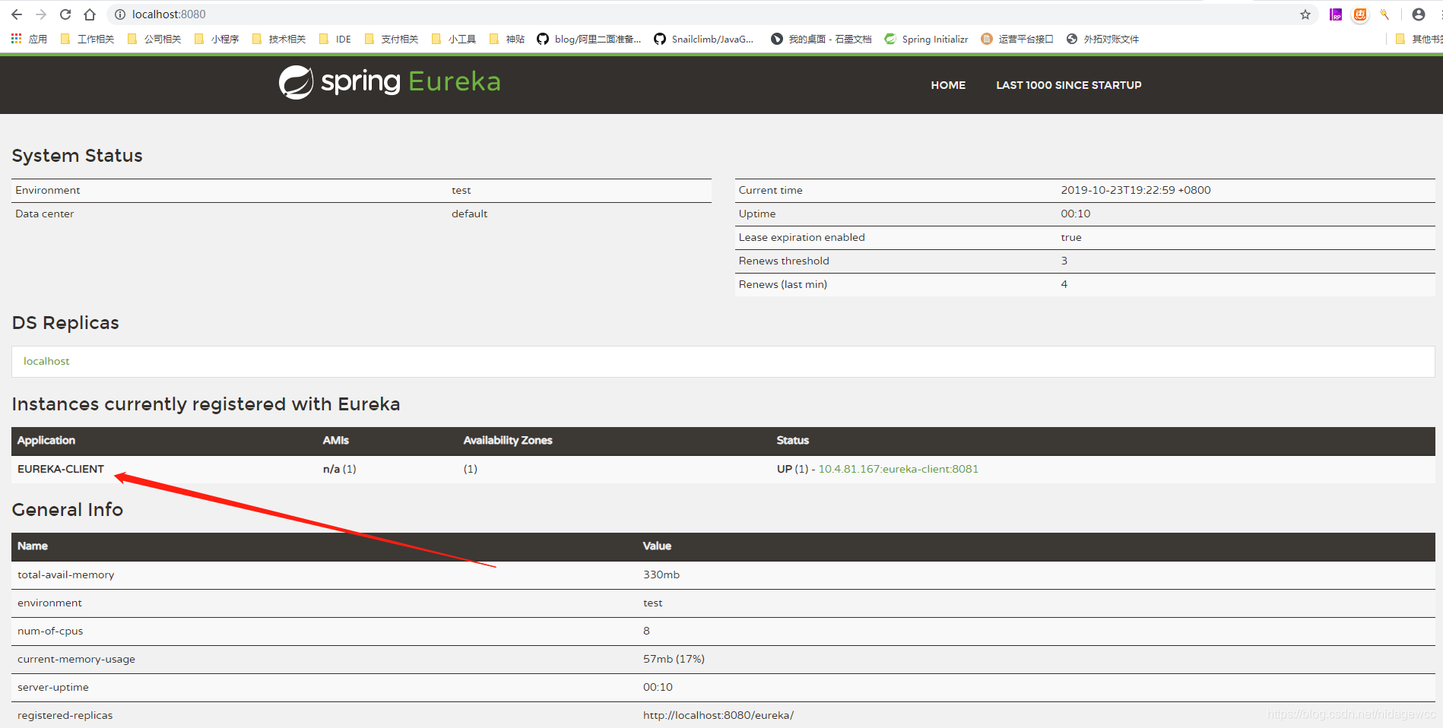Viewport: 1443px width, 728px height.
Task: Select the Renews (last min) row label
Action: point(782,284)
